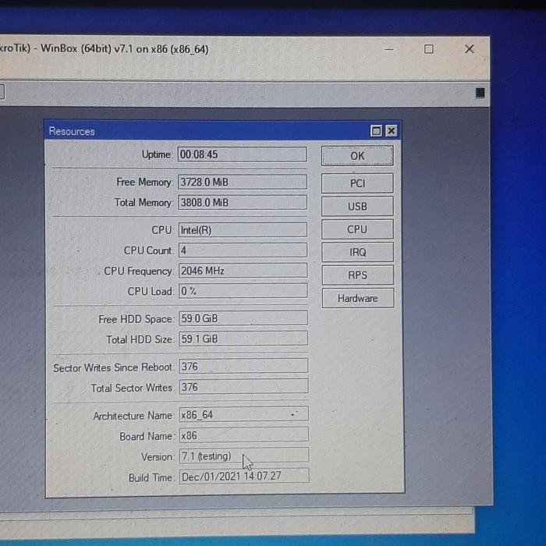Close the Resources dialog
Screen dimensions: 546x546
(391, 131)
